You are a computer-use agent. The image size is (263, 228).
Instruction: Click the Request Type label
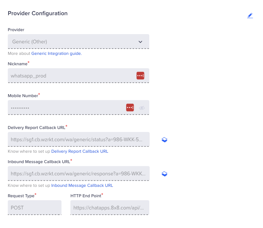click(21, 195)
